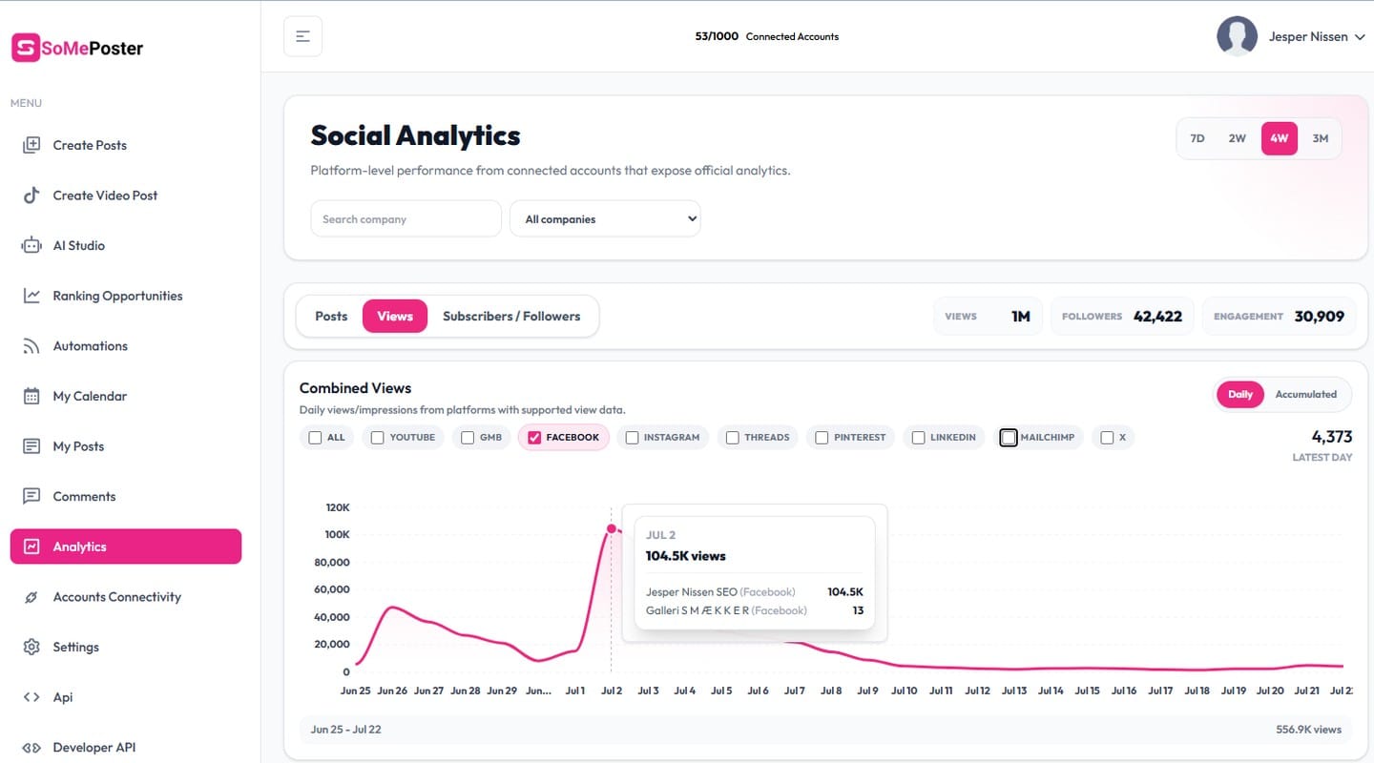This screenshot has width=1374, height=763.
Task: Select the 3M time range option
Action: (1321, 138)
